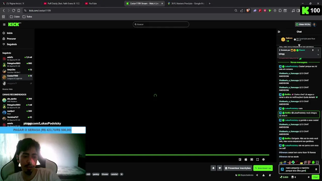Screen dimensions: 322x181
Task: Click the Inscrever-se button
Action: click(263, 168)
